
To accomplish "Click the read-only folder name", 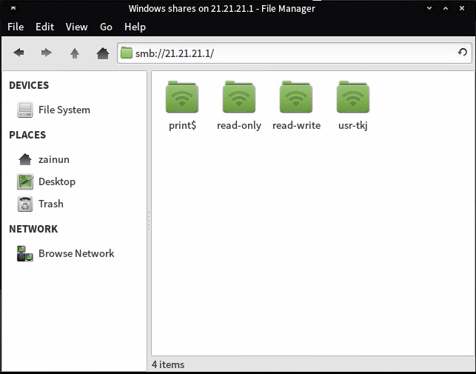I will [239, 125].
